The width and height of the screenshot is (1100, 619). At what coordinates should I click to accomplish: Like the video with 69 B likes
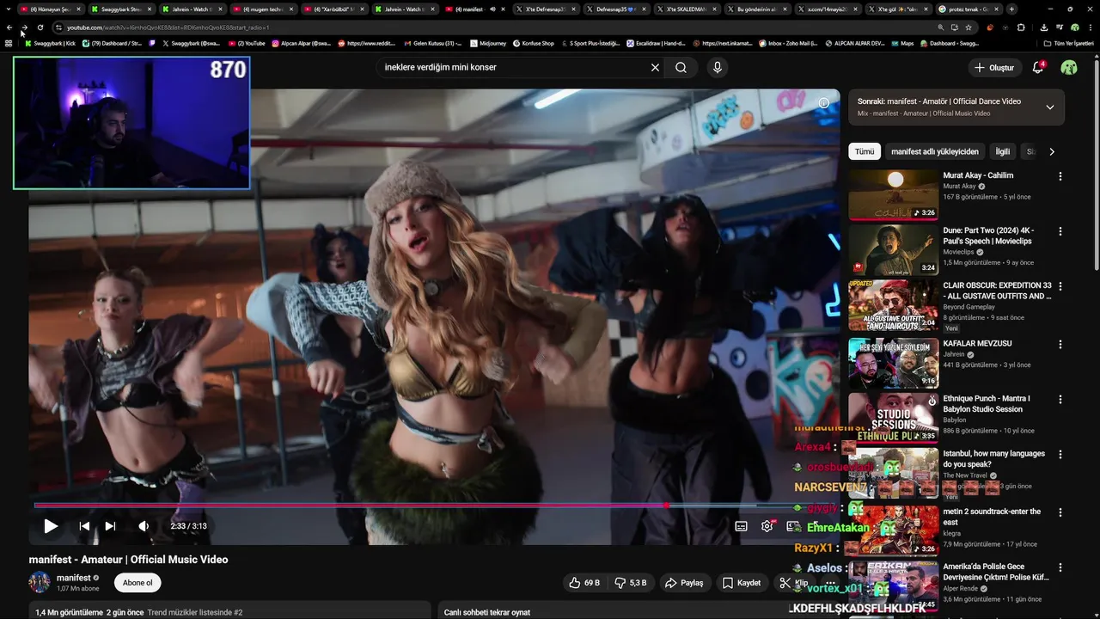tap(584, 583)
